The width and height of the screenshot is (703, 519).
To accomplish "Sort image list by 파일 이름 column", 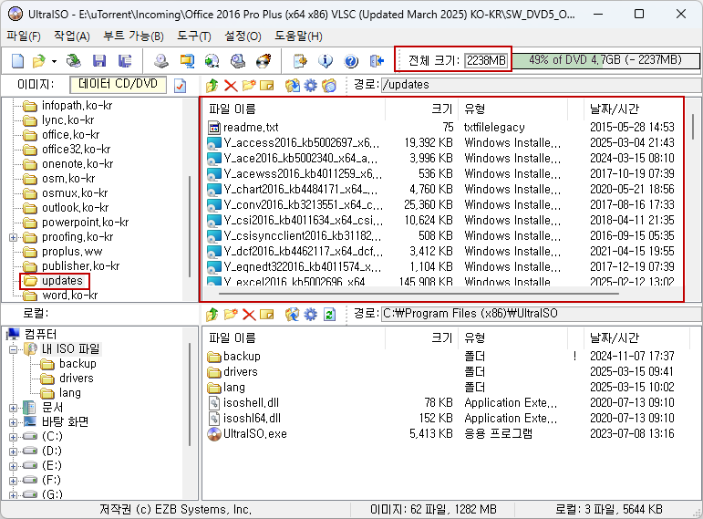I will (x=294, y=109).
